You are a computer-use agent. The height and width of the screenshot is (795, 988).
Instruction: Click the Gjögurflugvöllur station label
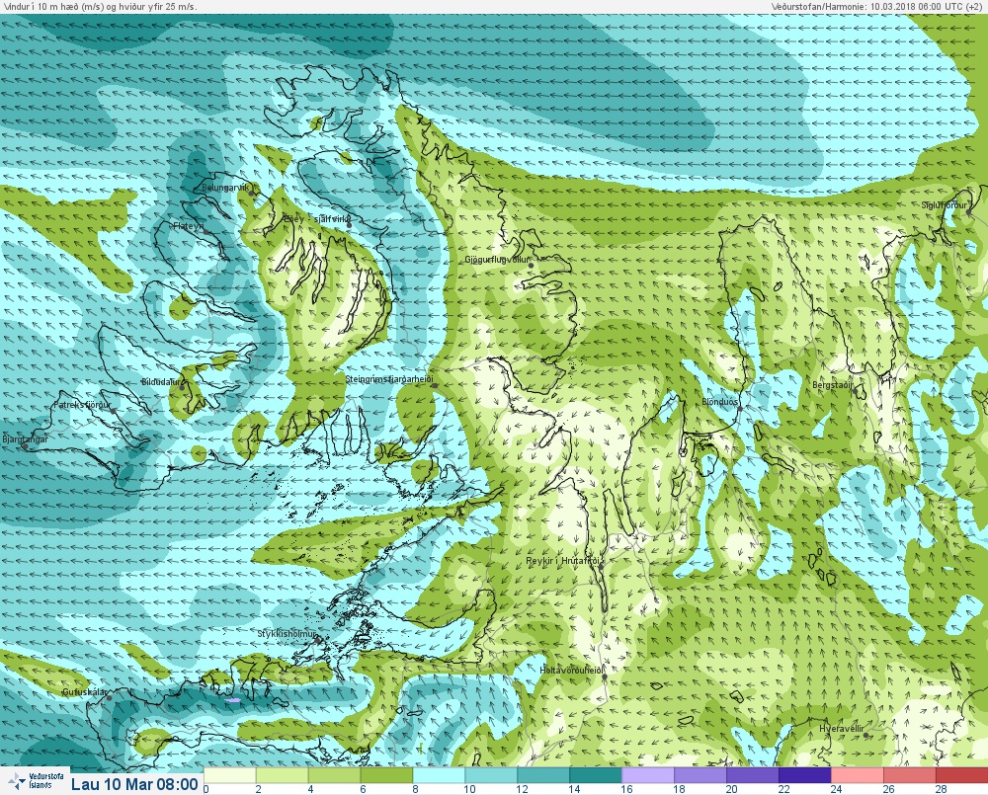click(497, 260)
